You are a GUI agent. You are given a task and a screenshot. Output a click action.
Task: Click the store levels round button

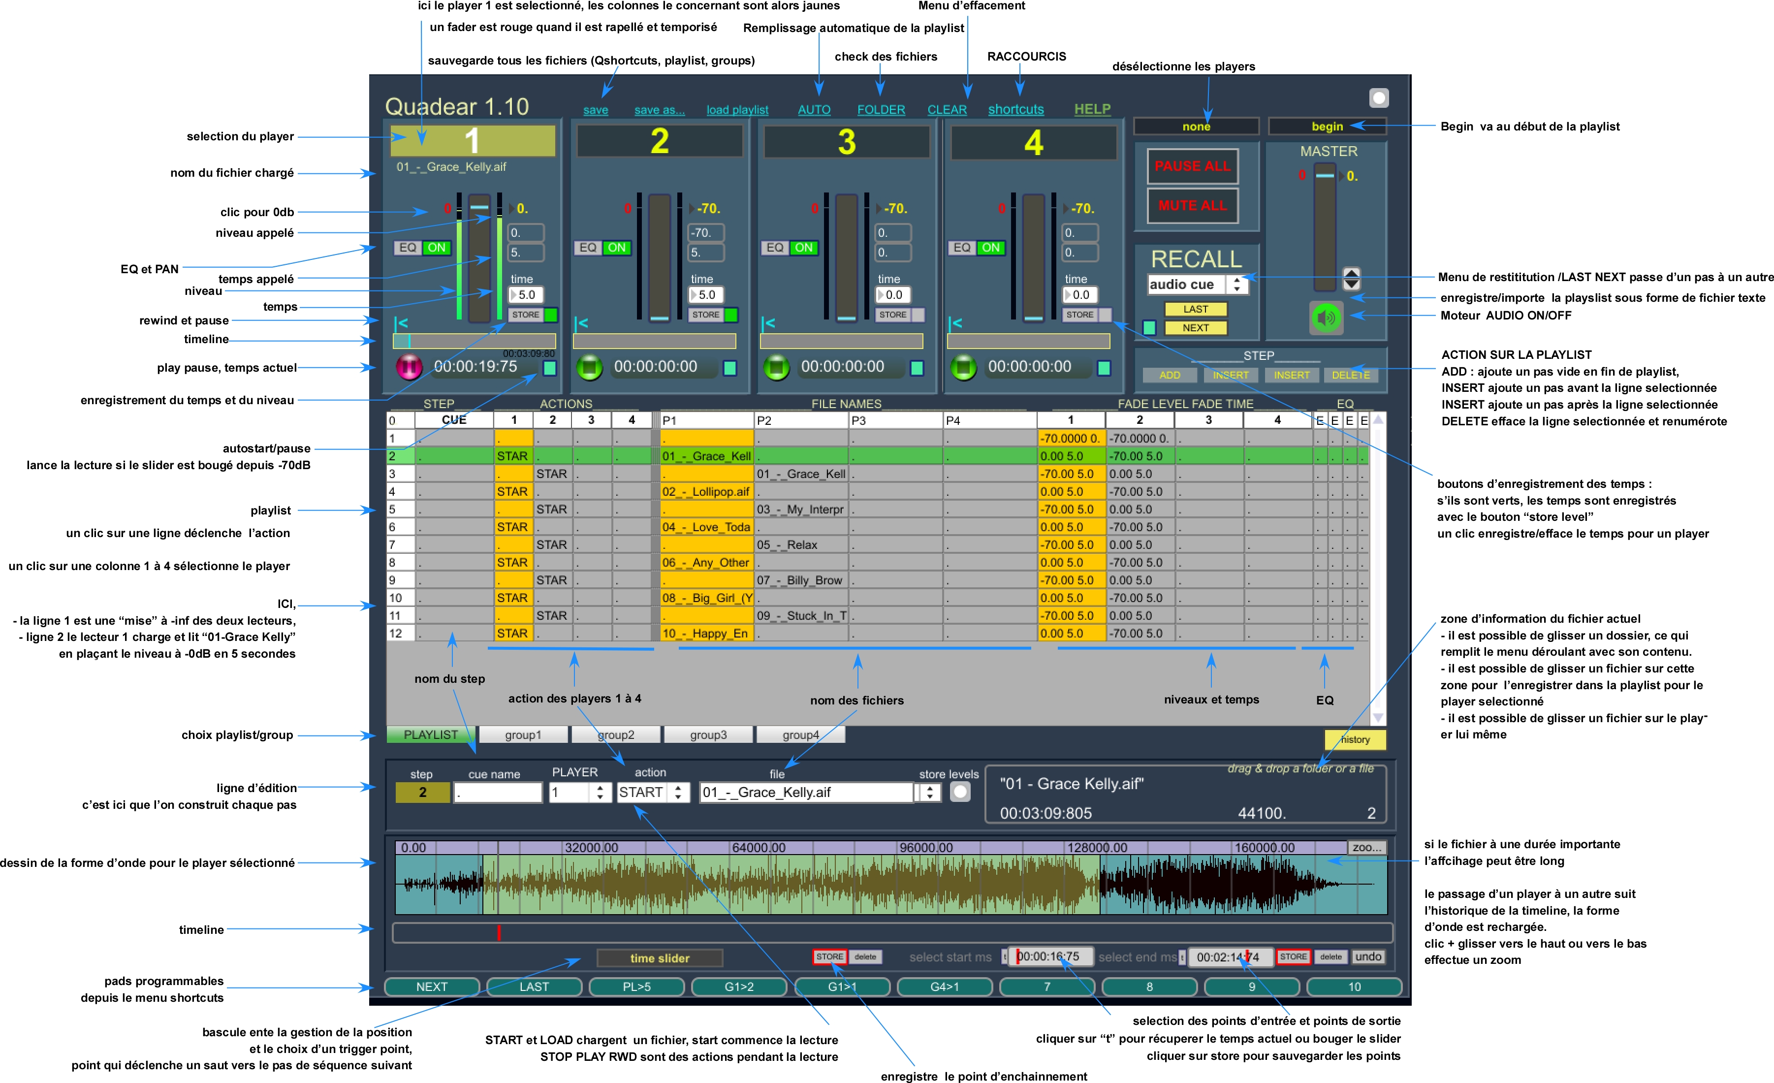[x=960, y=792]
